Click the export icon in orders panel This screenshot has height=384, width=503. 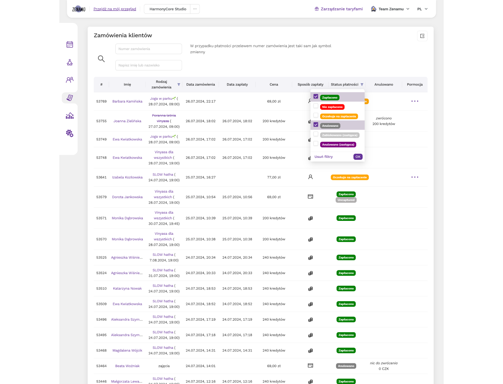click(x=422, y=36)
